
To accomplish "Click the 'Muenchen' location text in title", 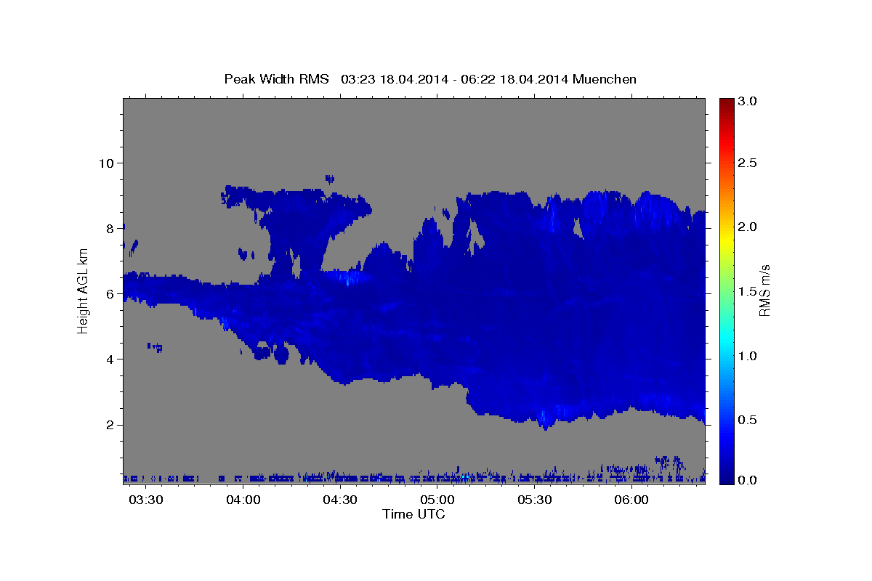I will click(605, 79).
